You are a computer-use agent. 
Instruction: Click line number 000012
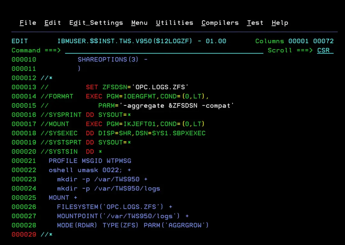point(24,78)
